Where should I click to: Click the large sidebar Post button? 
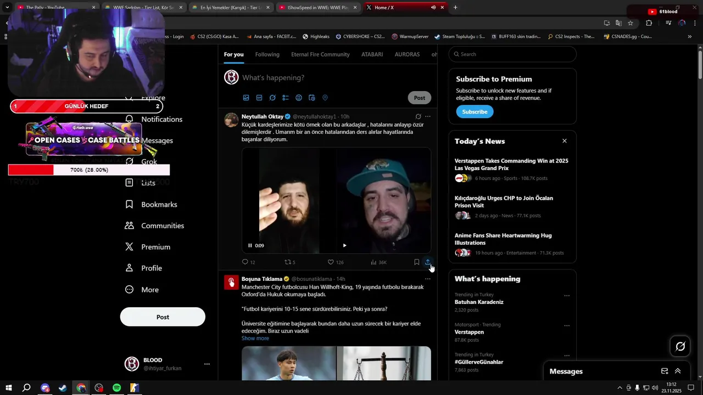click(x=163, y=317)
